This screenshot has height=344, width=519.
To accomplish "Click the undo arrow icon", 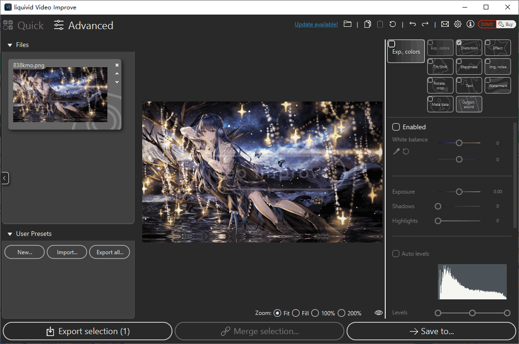I will (413, 24).
